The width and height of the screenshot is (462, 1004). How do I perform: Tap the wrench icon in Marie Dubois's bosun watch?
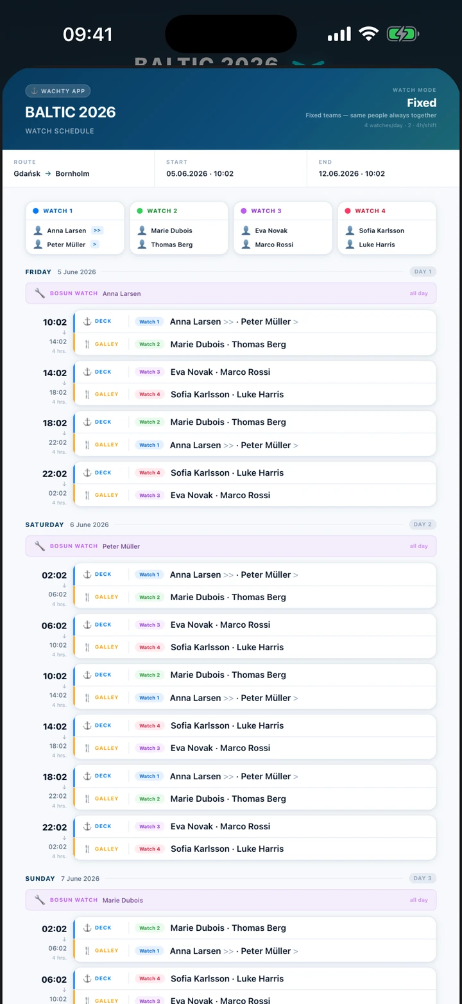(40, 900)
